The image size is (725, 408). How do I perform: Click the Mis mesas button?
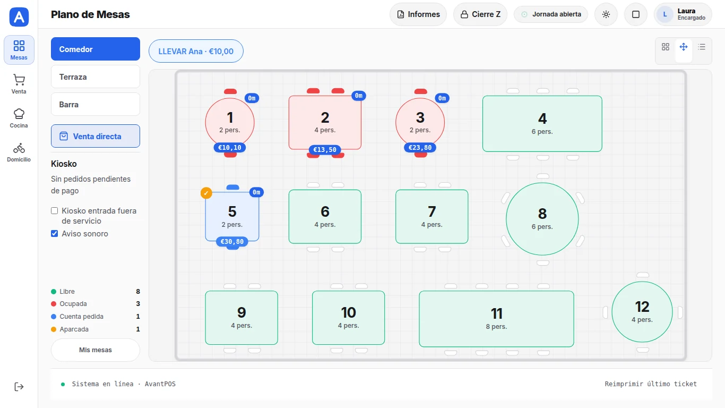pos(96,350)
